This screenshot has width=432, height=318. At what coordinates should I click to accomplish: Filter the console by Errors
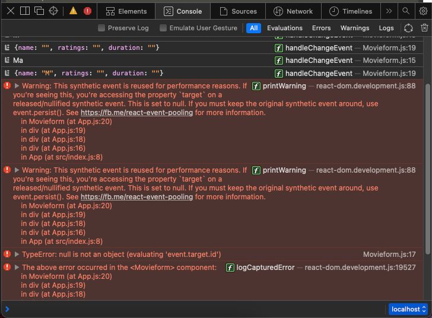321,28
